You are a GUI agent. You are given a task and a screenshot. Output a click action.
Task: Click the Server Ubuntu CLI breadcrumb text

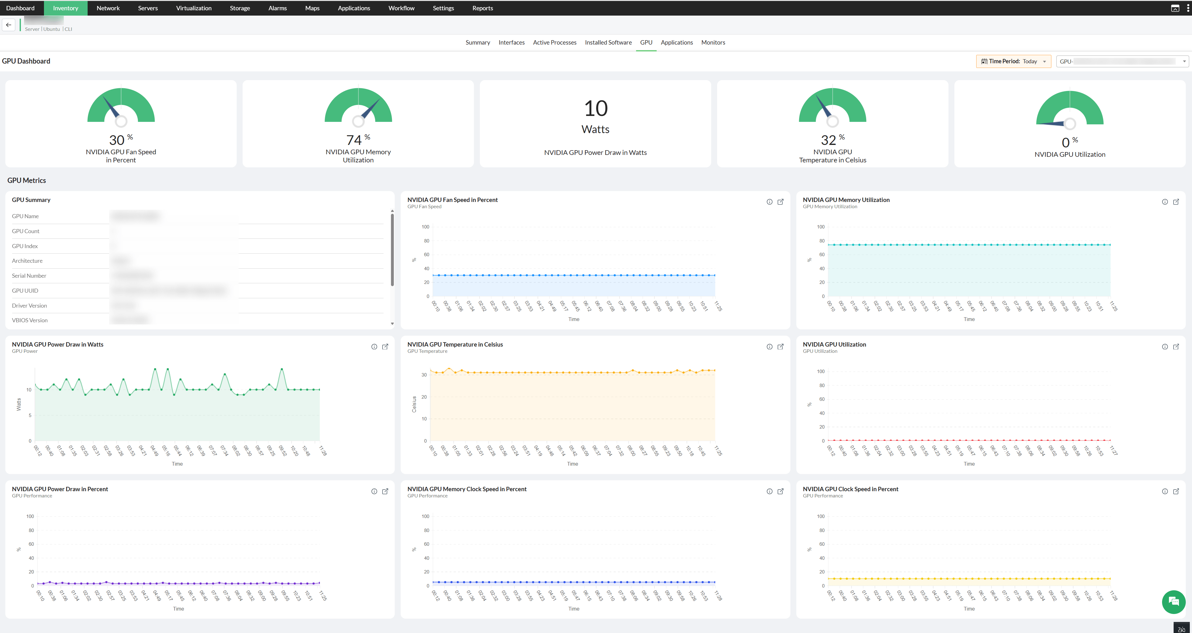(x=48, y=29)
